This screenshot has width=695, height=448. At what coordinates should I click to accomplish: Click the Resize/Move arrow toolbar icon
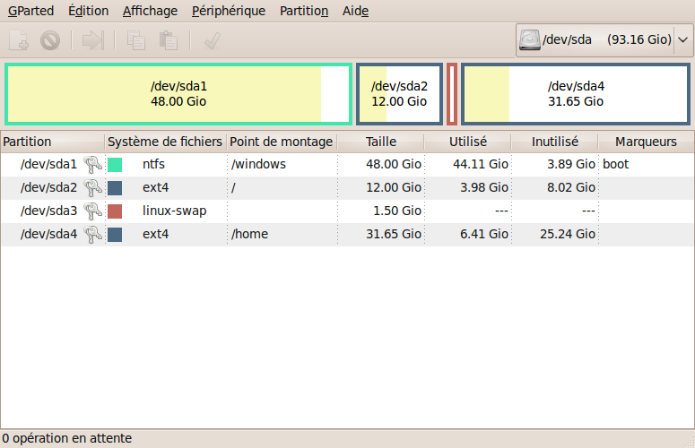[x=93, y=40]
